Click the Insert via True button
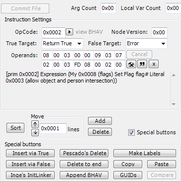 click(x=30, y=153)
